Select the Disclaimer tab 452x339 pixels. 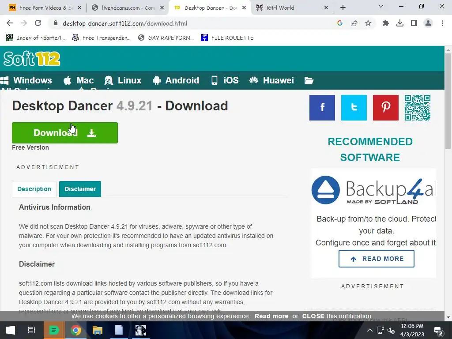pos(80,189)
